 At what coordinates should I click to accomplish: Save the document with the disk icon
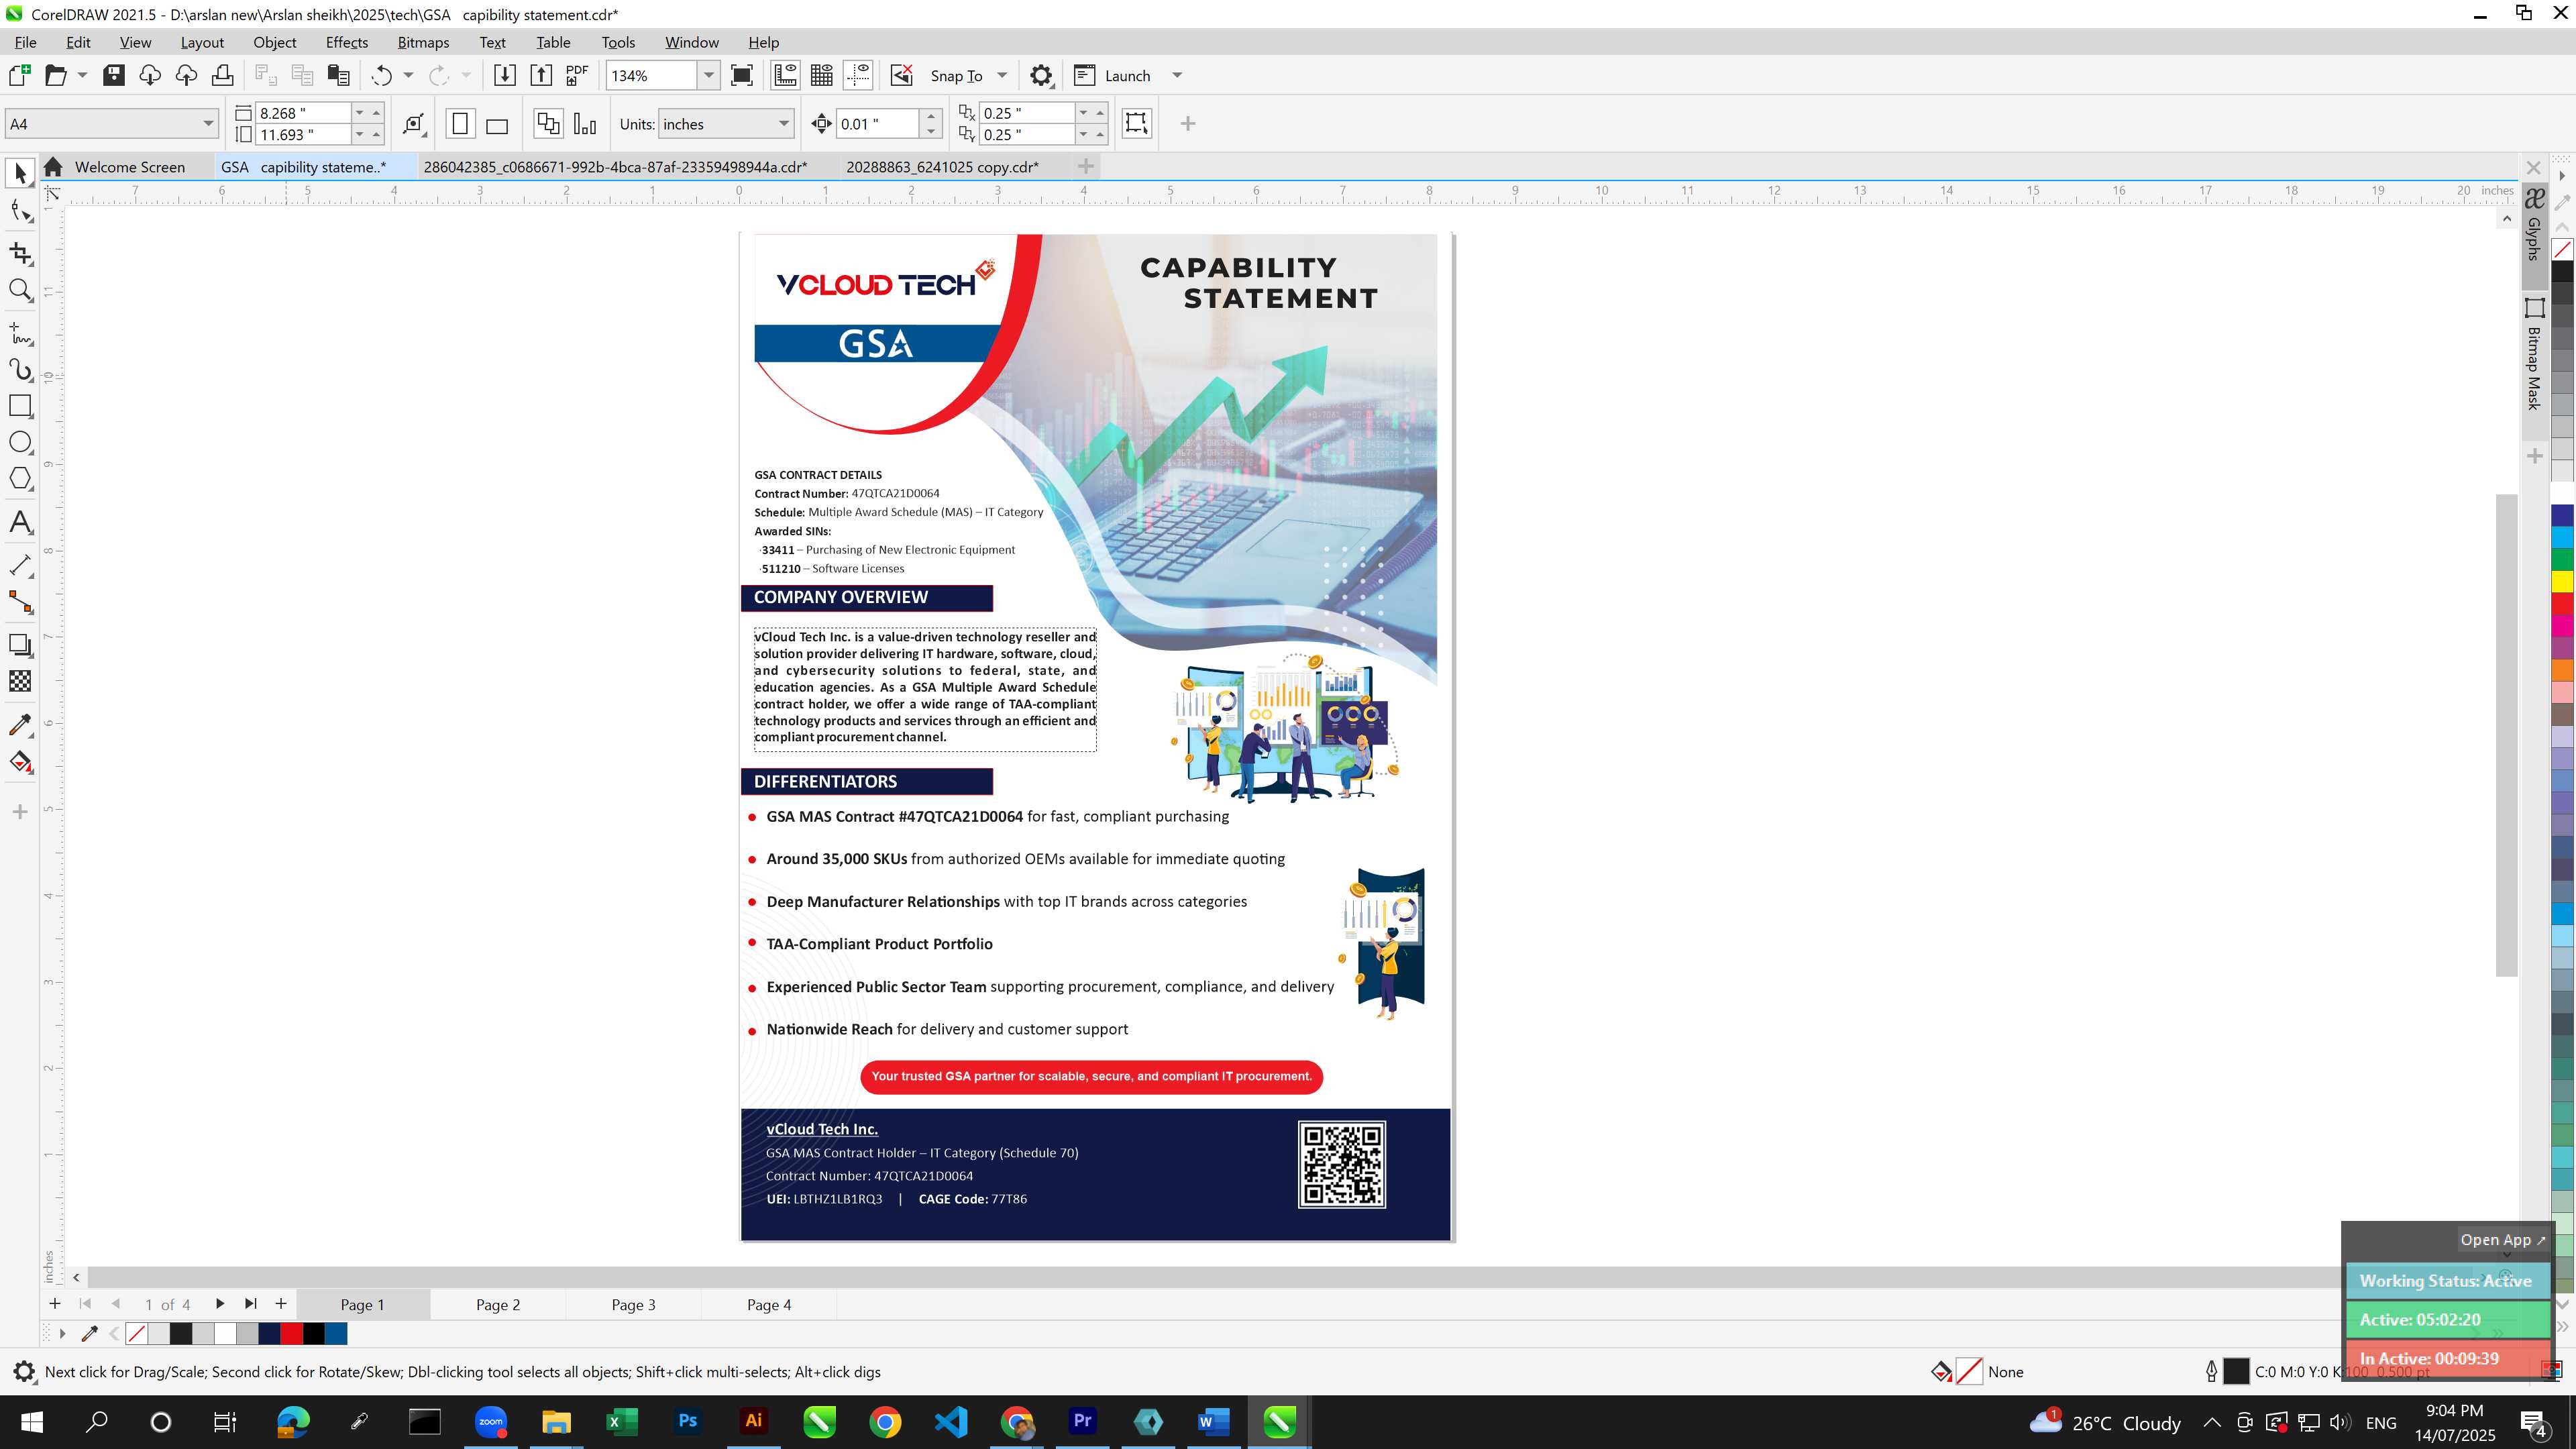[114, 75]
